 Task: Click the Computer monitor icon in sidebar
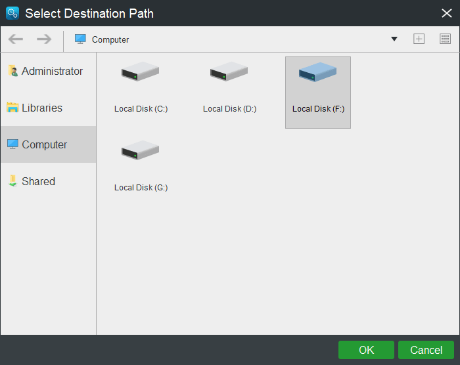[12, 144]
